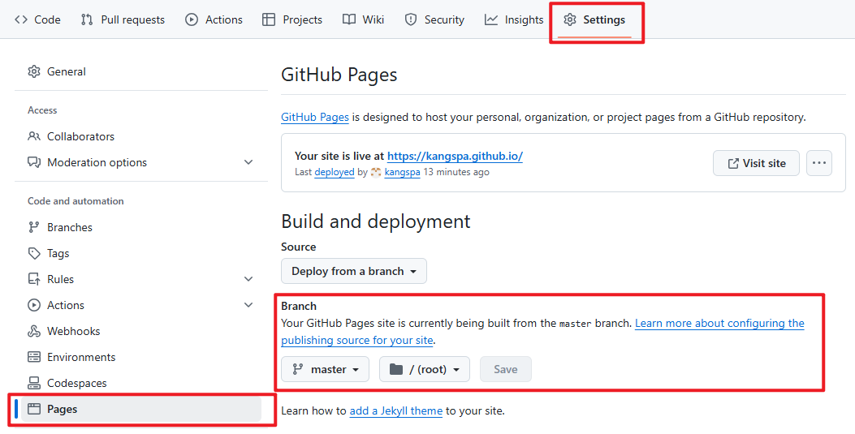855x434 pixels.
Task: Open the three-dots site options menu
Action: (x=819, y=163)
